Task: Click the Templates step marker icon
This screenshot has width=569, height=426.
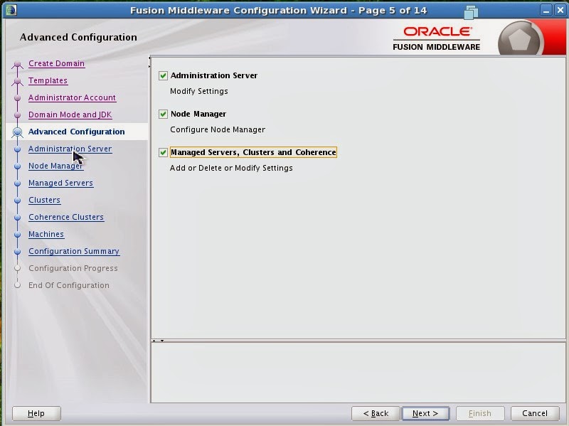Action: (x=17, y=82)
